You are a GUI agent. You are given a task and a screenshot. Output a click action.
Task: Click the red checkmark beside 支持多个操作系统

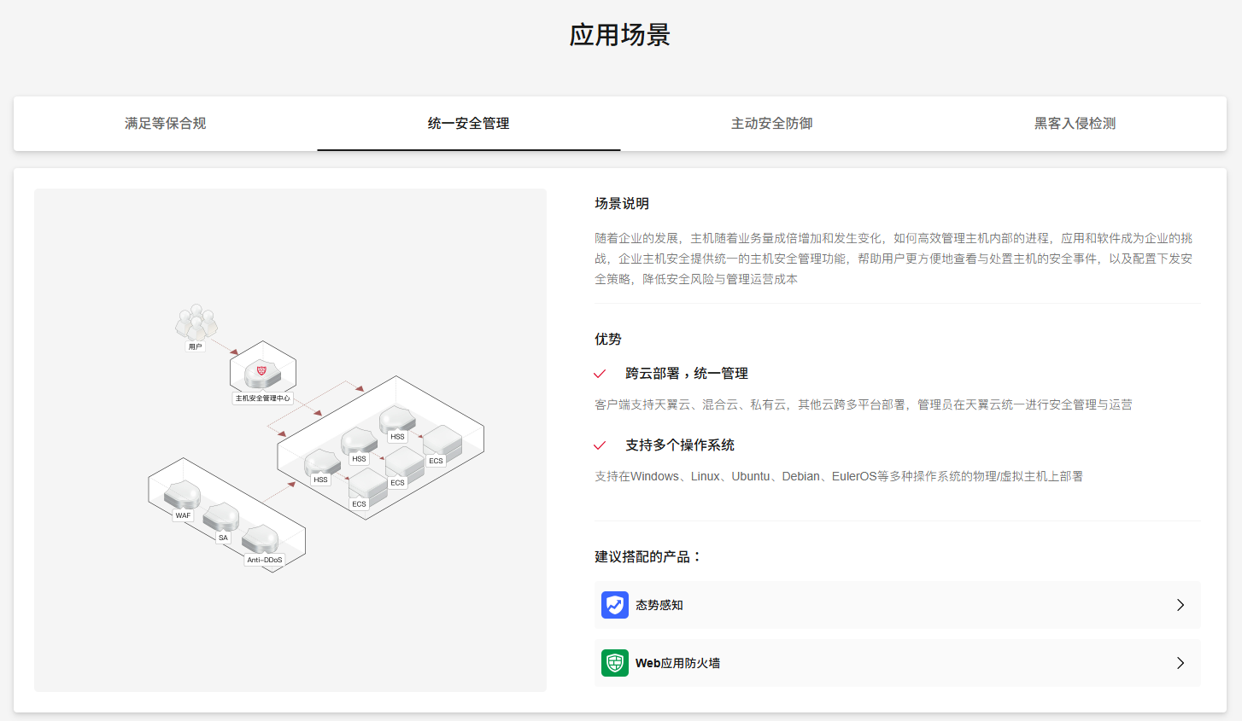pos(600,445)
